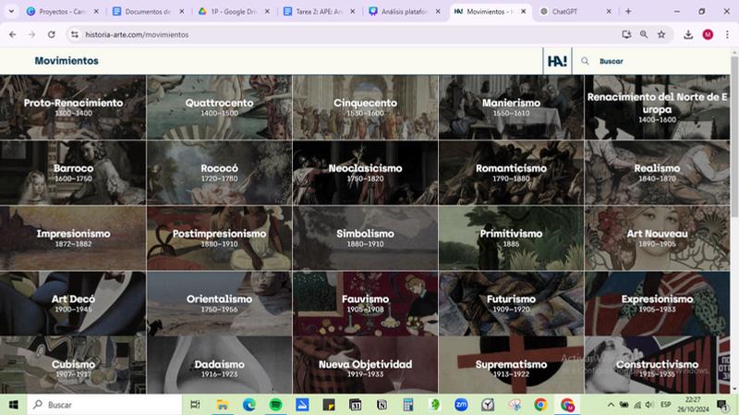Open Chrome three-dot menu
This screenshot has height=415, width=739.
pos(727,34)
